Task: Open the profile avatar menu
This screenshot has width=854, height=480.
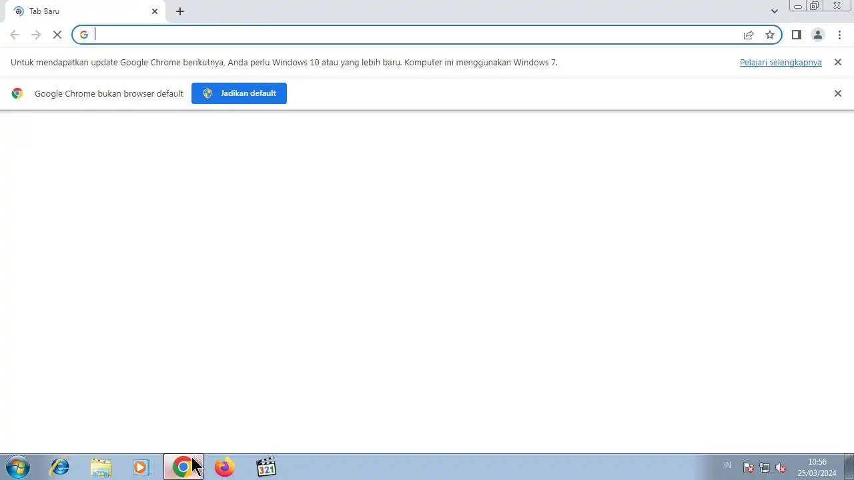Action: pos(818,35)
